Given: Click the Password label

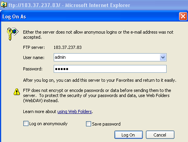Looking at the screenshot, I should (33, 69).
